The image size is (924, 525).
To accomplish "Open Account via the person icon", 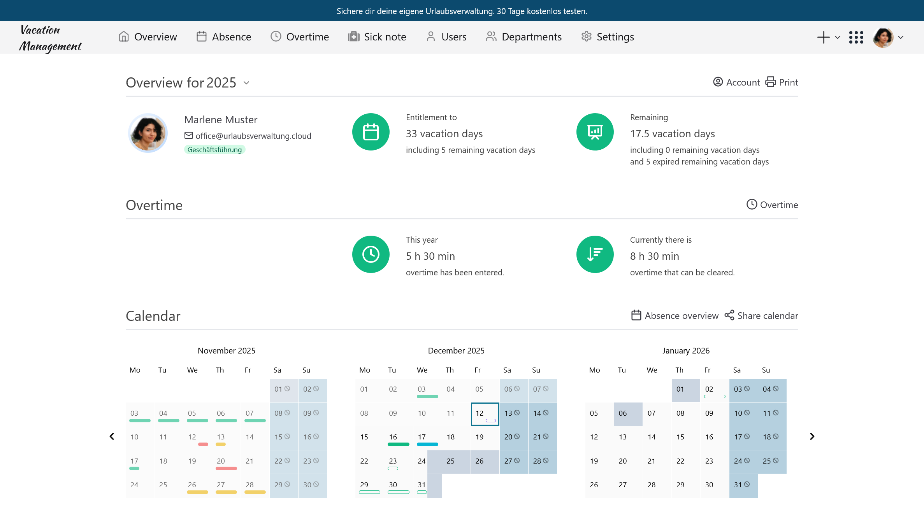I will point(718,82).
